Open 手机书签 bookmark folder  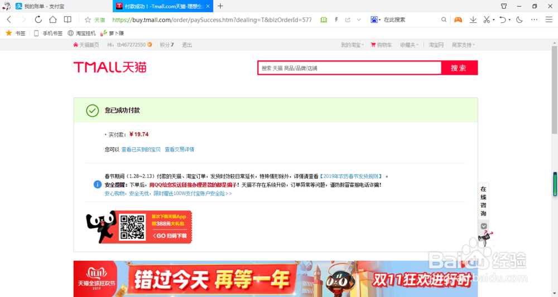[48, 33]
